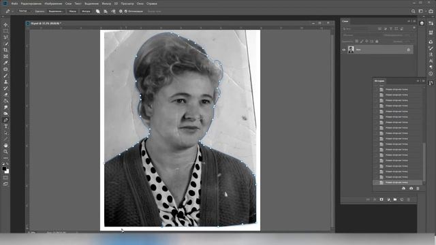This screenshot has height=245, width=436.
Task: Open Properties sliders icon in right strip
Action: coord(431,23)
